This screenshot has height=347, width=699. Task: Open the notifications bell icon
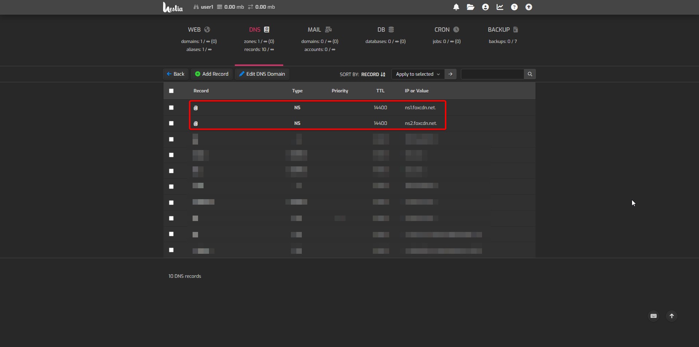coord(456,7)
